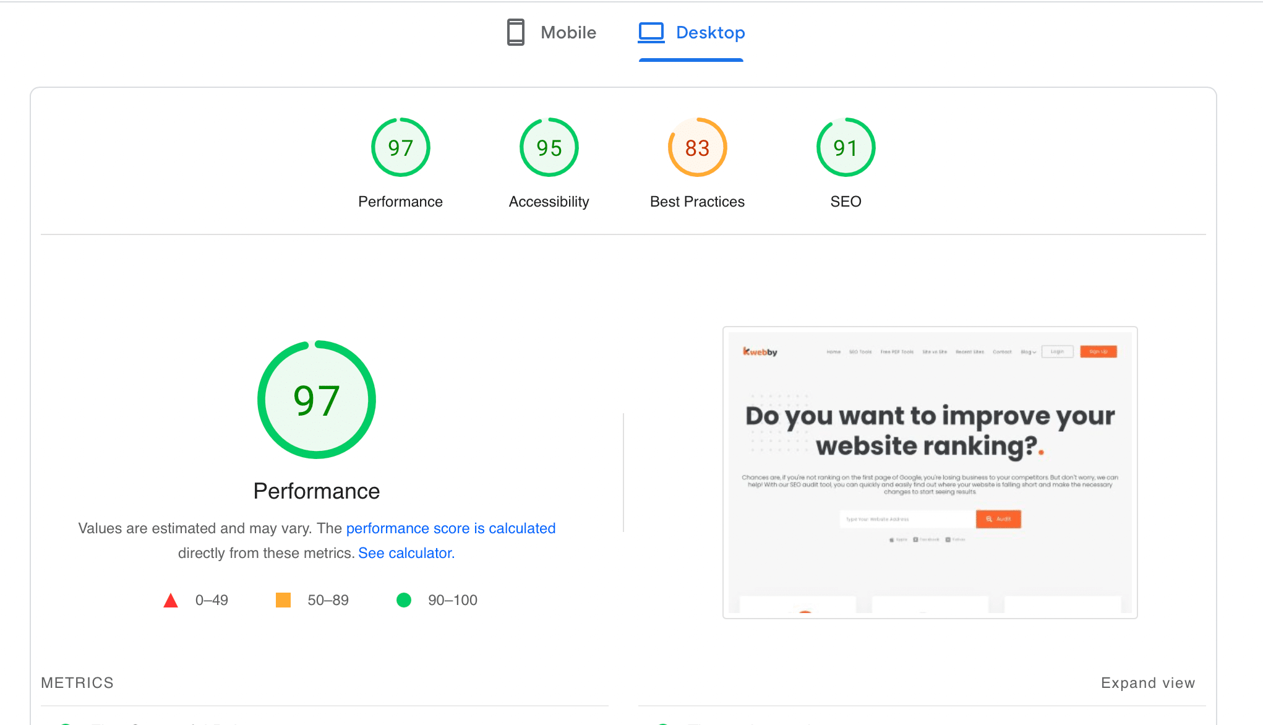
Task: Click the website preview thumbnail
Action: pyautogui.click(x=929, y=472)
